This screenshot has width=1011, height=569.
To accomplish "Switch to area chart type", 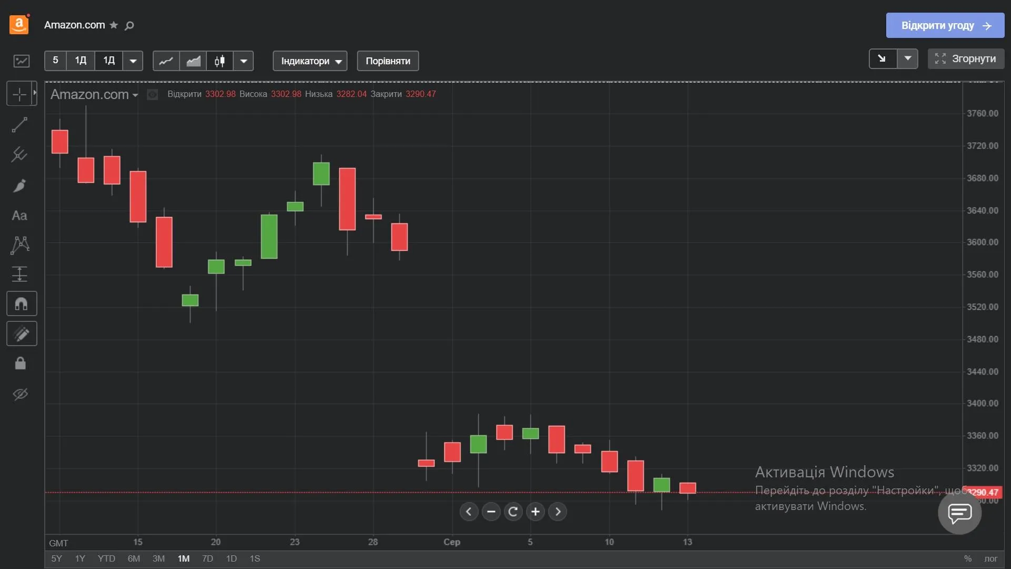I will tap(193, 61).
